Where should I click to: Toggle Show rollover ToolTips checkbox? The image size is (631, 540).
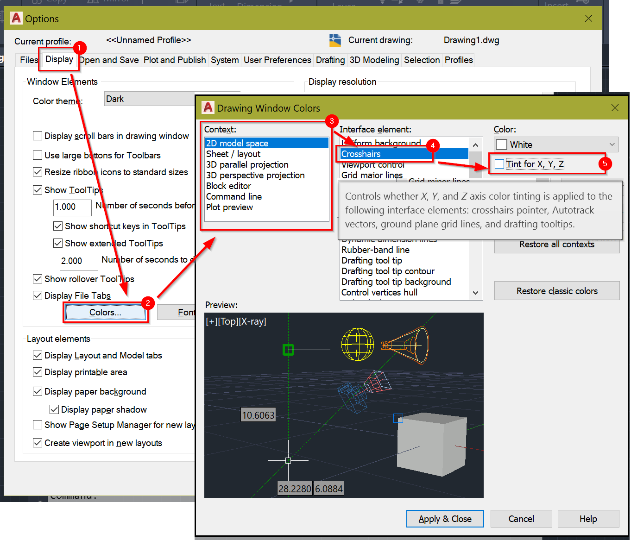tap(38, 279)
